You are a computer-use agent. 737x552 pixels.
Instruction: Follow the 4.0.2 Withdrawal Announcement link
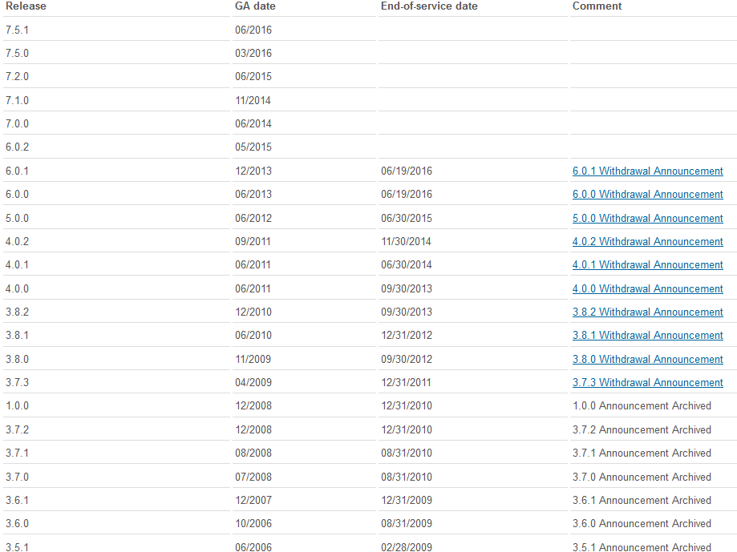647,242
